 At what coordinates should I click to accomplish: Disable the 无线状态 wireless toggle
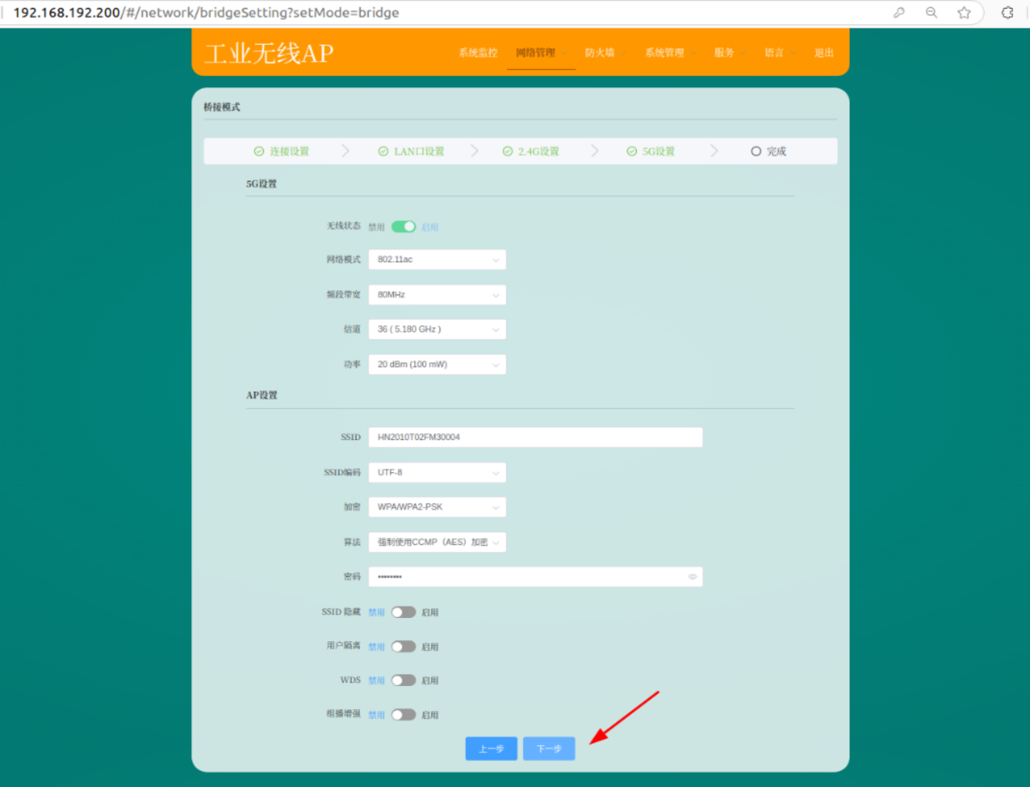click(403, 227)
